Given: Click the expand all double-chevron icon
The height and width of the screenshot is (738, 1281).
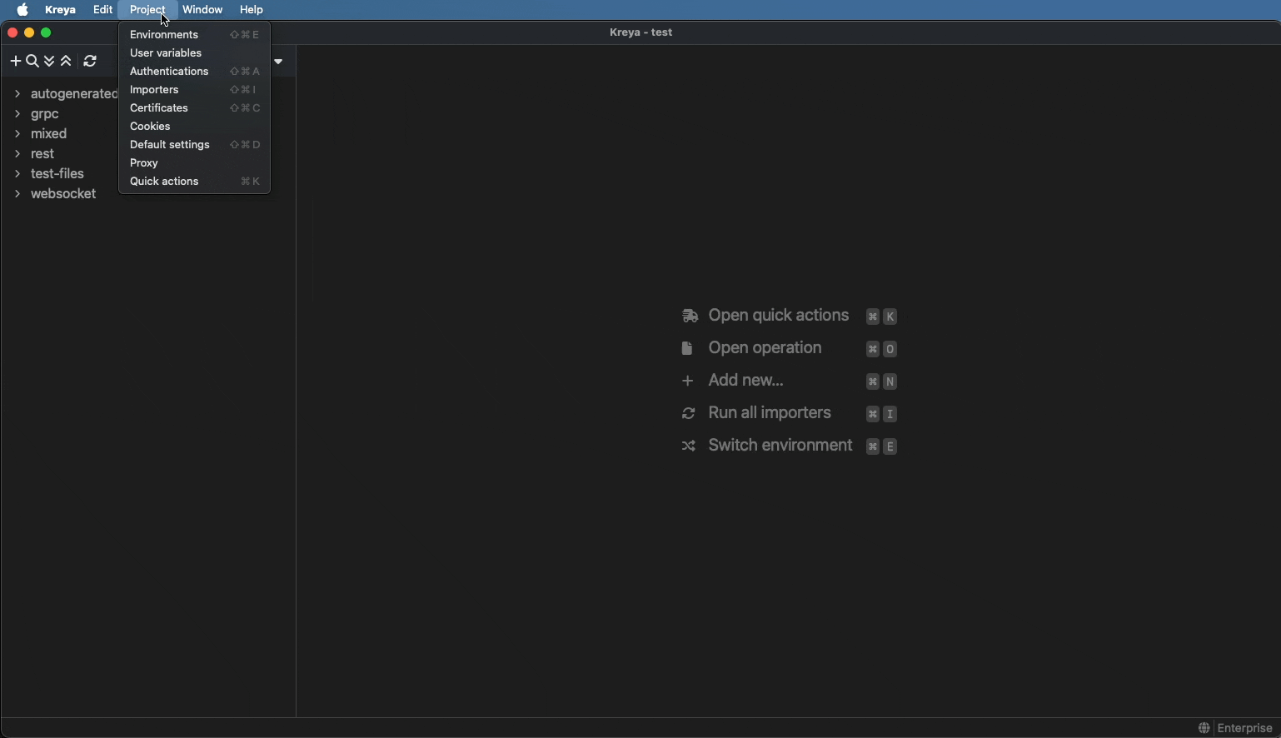Looking at the screenshot, I should [50, 62].
